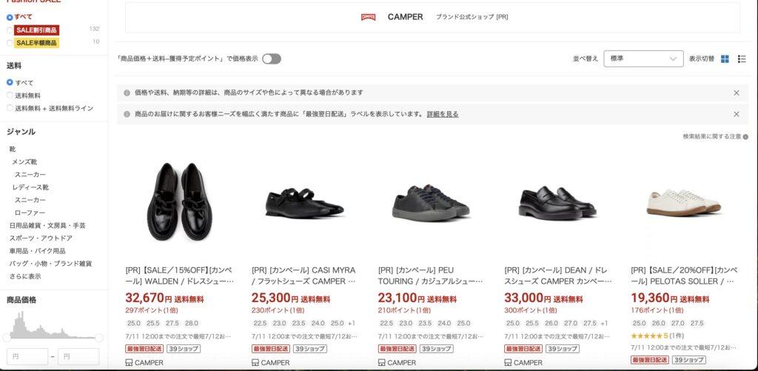Switch to list view display icon
Image resolution: width=758 pixels, height=371 pixels.
click(742, 59)
